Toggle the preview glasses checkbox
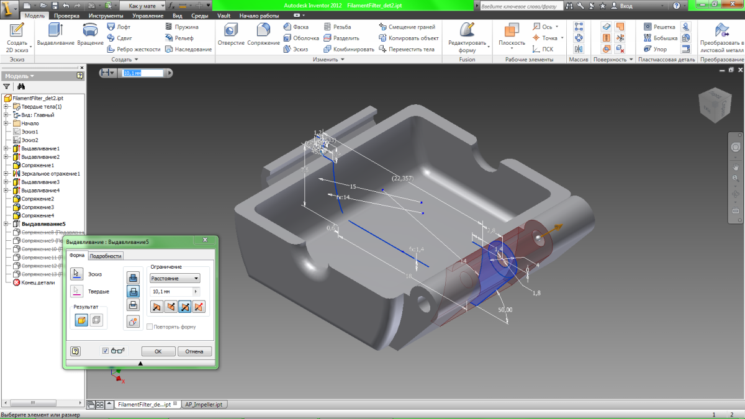 click(106, 351)
